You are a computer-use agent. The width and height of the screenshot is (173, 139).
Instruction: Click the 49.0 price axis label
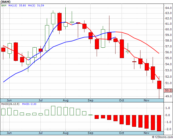click(168, 96)
